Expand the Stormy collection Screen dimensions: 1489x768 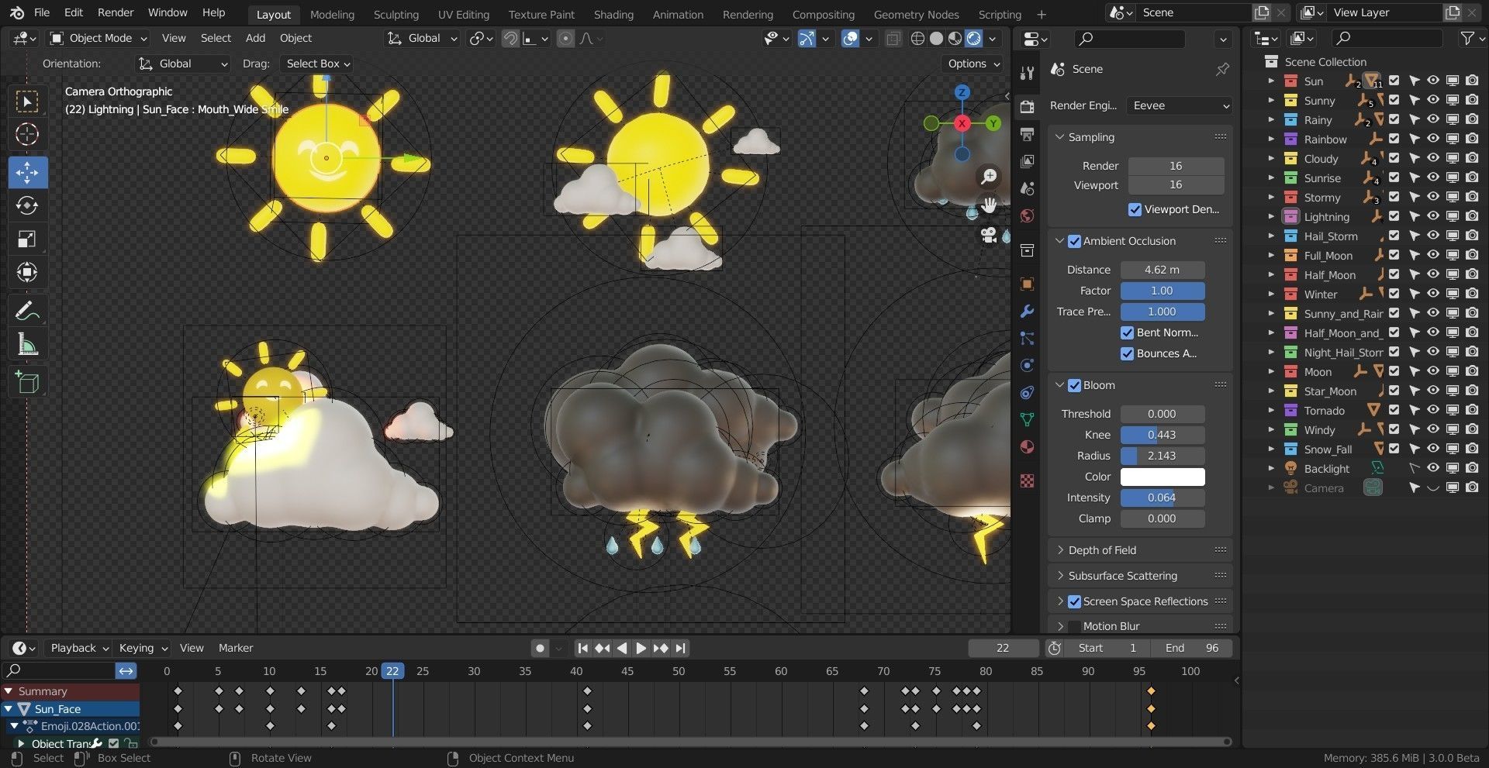1271,198
